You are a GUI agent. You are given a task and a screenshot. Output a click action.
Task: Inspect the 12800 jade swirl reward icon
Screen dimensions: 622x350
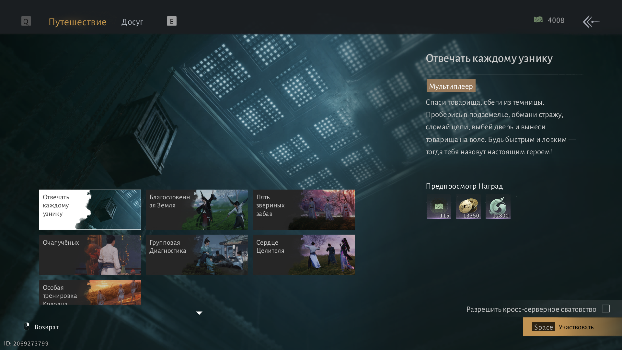(x=498, y=206)
